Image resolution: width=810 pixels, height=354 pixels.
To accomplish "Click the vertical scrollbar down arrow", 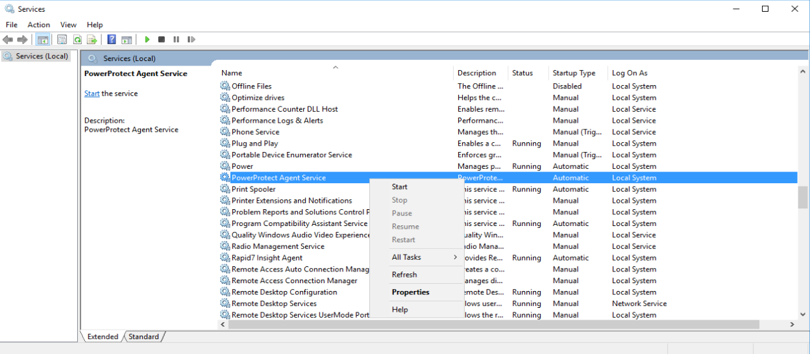I will pos(803,314).
